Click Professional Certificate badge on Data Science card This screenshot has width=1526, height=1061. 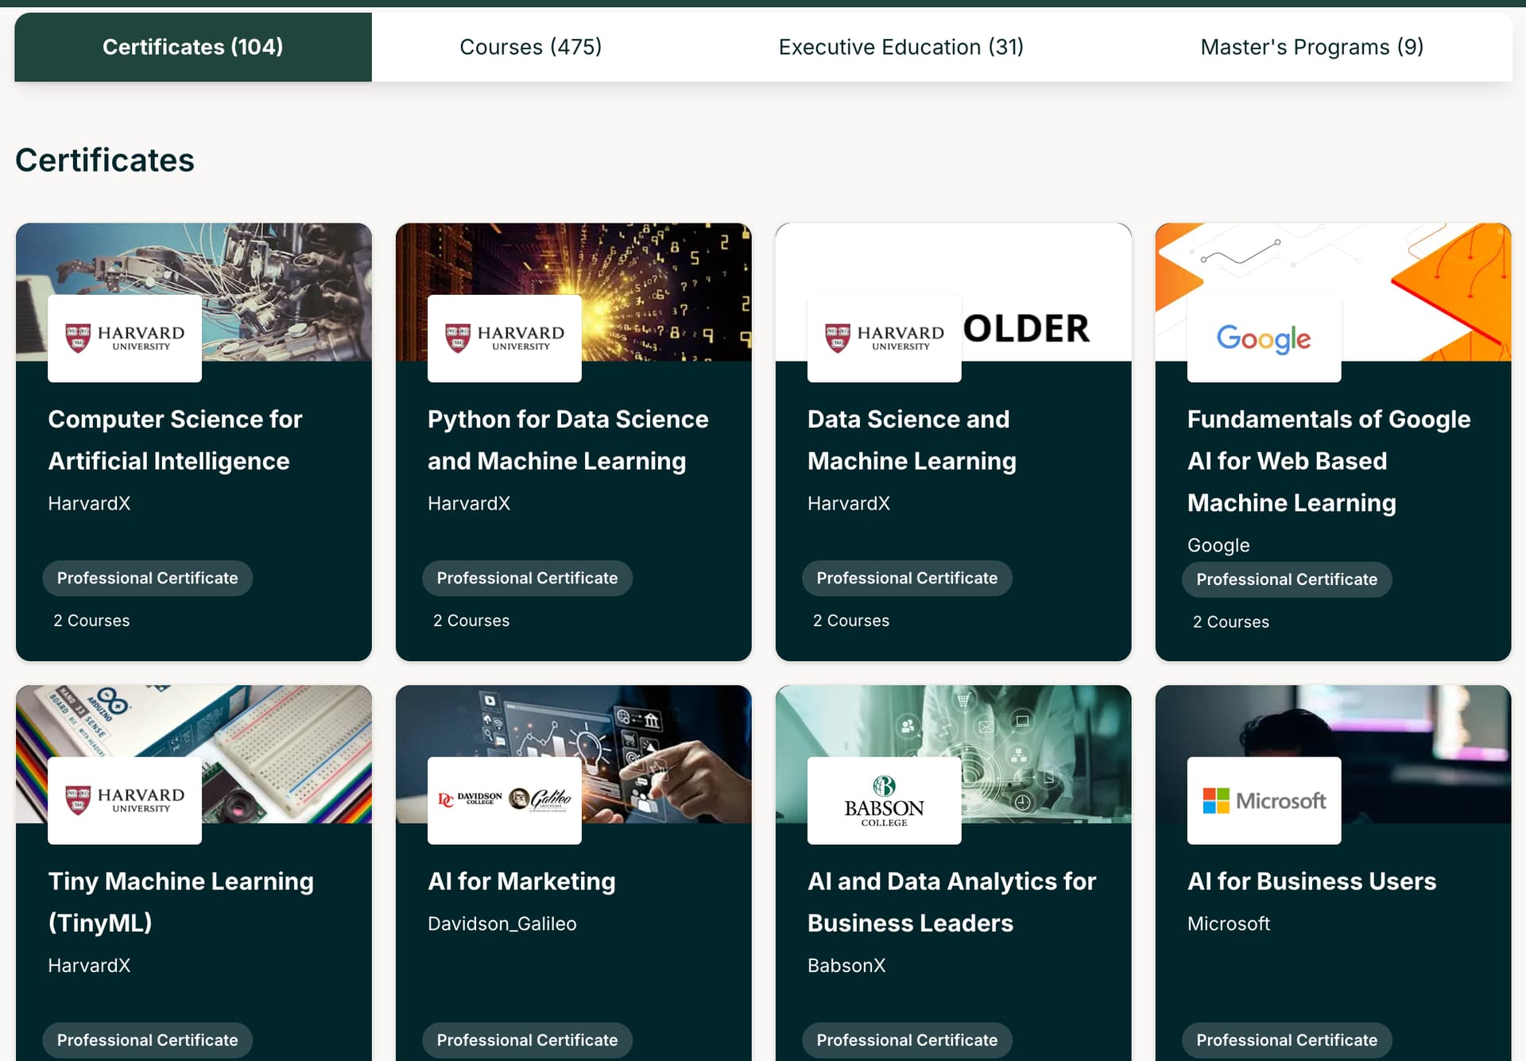pyautogui.click(x=907, y=578)
